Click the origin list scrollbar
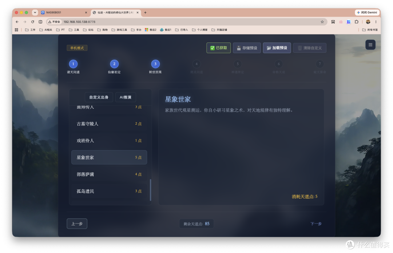 [x=150, y=190]
